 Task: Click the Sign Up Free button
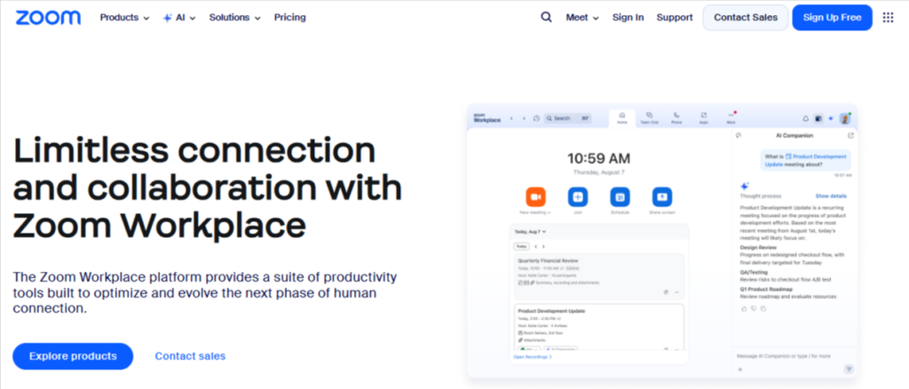832,18
